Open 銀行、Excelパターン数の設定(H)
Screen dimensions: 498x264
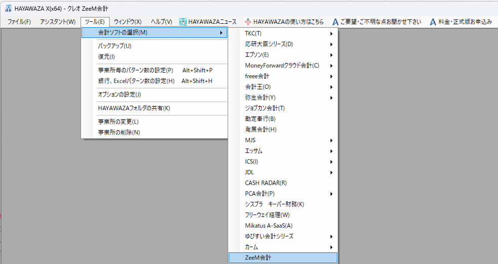tap(154, 81)
